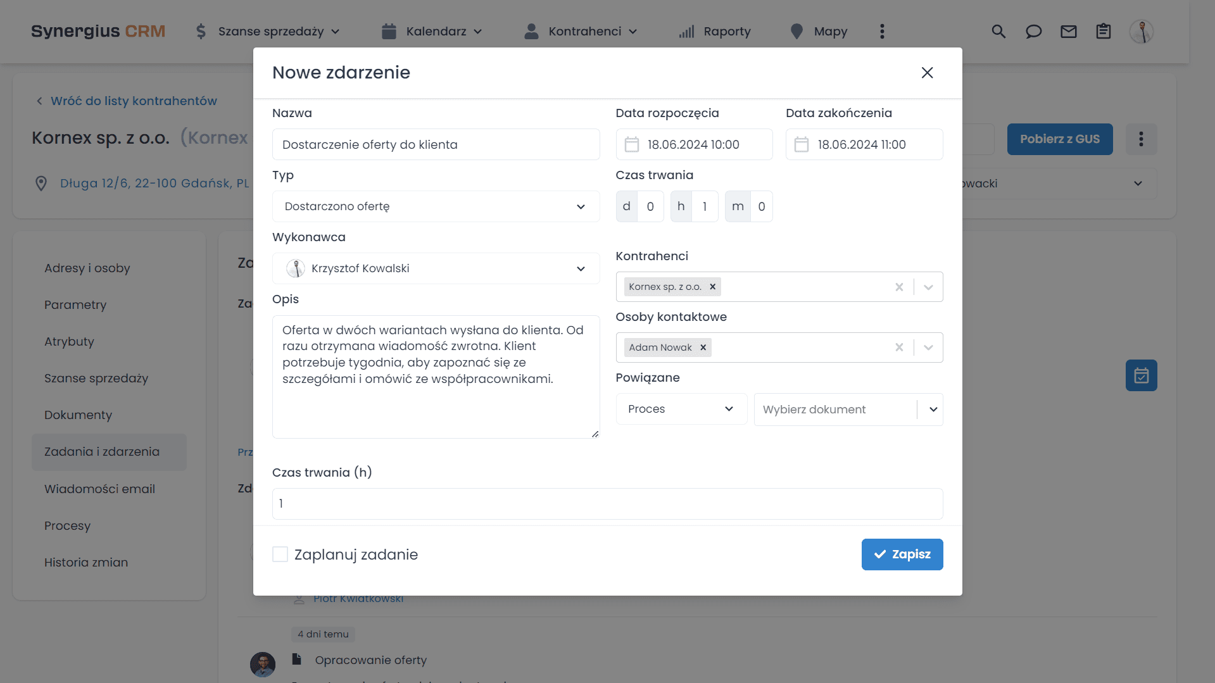Image resolution: width=1215 pixels, height=683 pixels.
Task: Open the chat messages icon
Action: tap(1034, 31)
